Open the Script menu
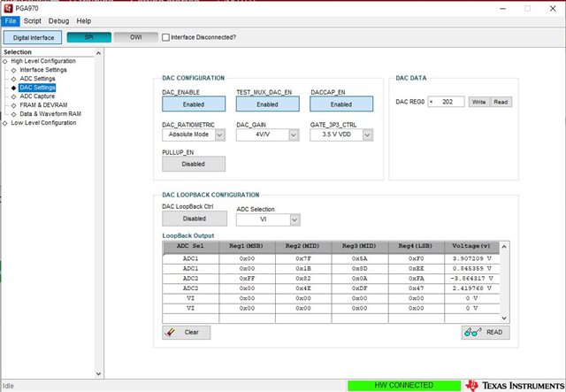The height and width of the screenshot is (392, 566). 33,21
